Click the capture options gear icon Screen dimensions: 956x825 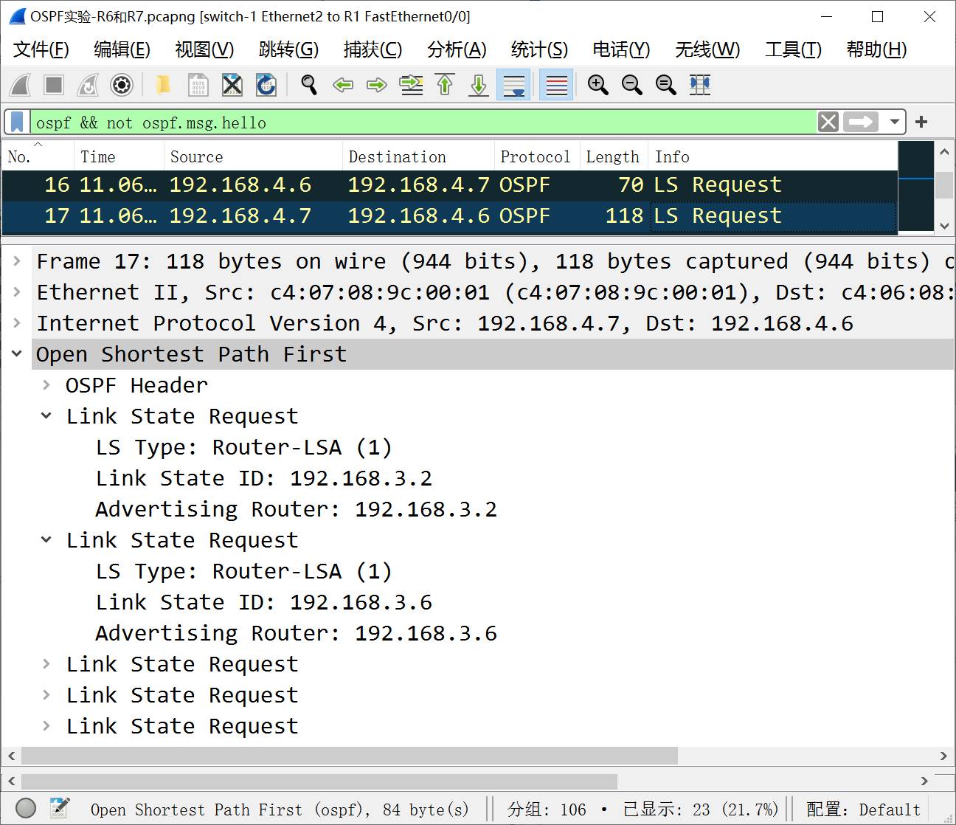pyautogui.click(x=122, y=85)
